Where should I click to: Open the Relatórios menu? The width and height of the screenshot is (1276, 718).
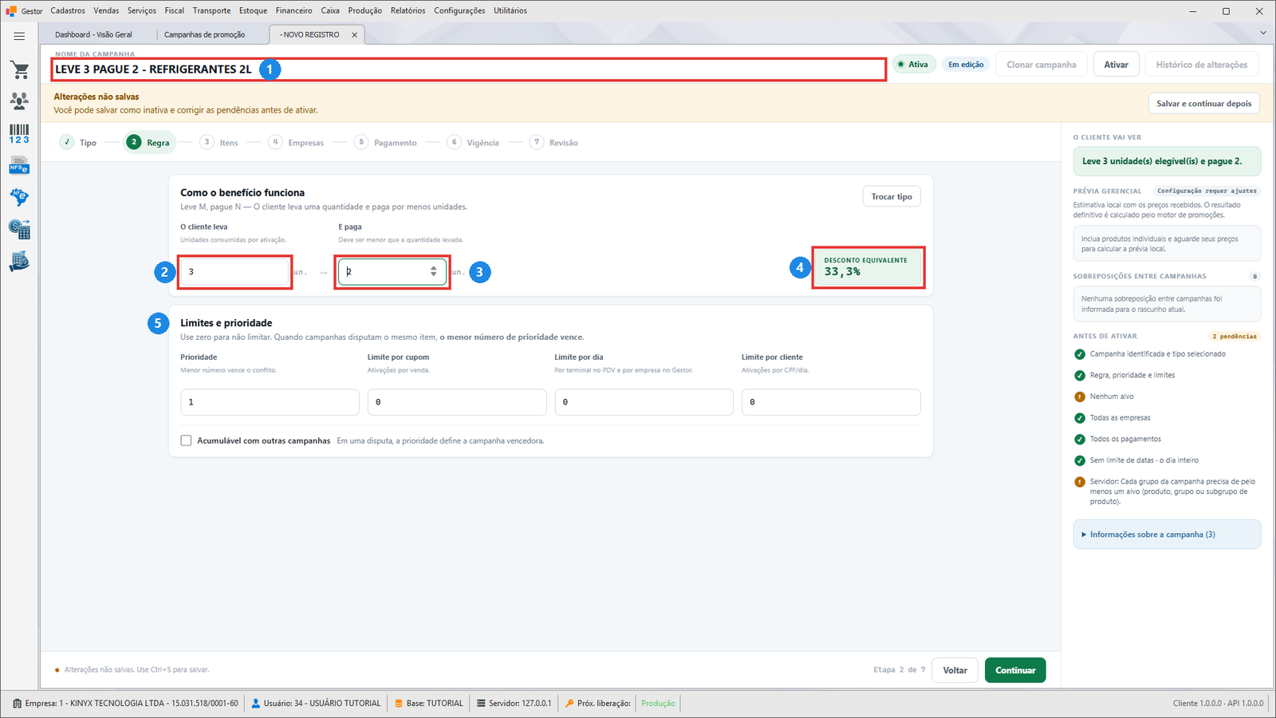408,10
